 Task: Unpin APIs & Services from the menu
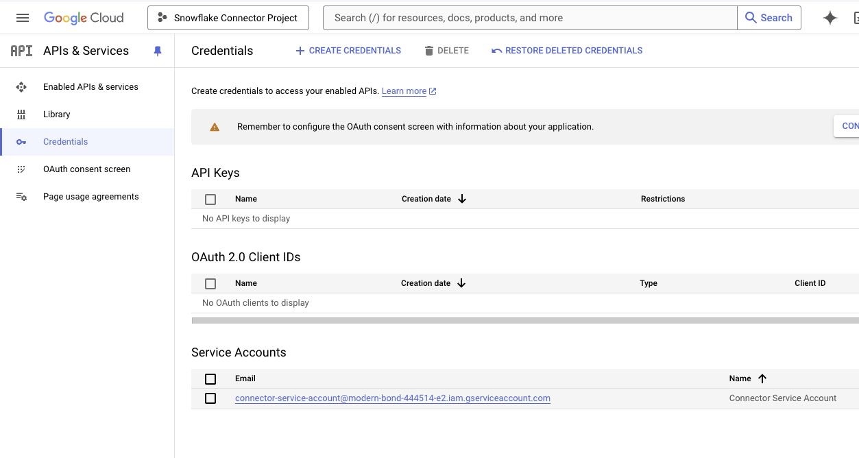(x=157, y=50)
